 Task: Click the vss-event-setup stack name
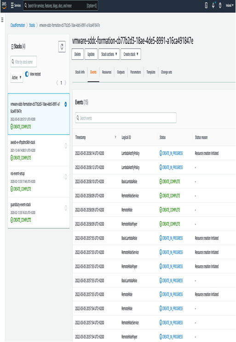tap(17, 174)
